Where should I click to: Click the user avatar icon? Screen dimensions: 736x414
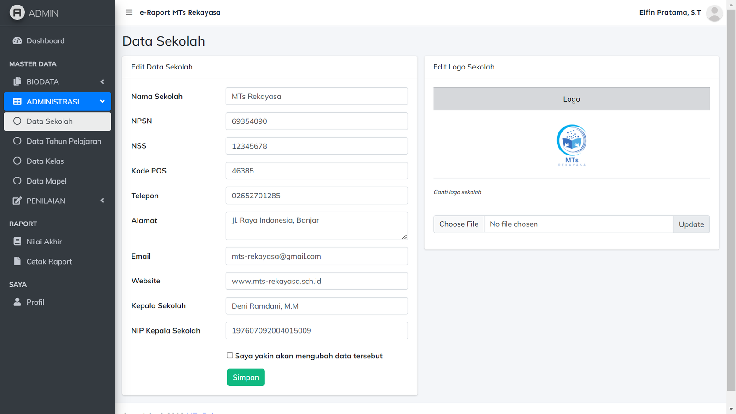[x=714, y=13]
